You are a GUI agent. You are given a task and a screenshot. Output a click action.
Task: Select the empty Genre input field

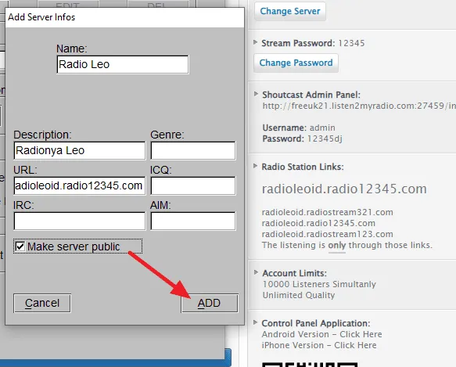click(x=193, y=150)
